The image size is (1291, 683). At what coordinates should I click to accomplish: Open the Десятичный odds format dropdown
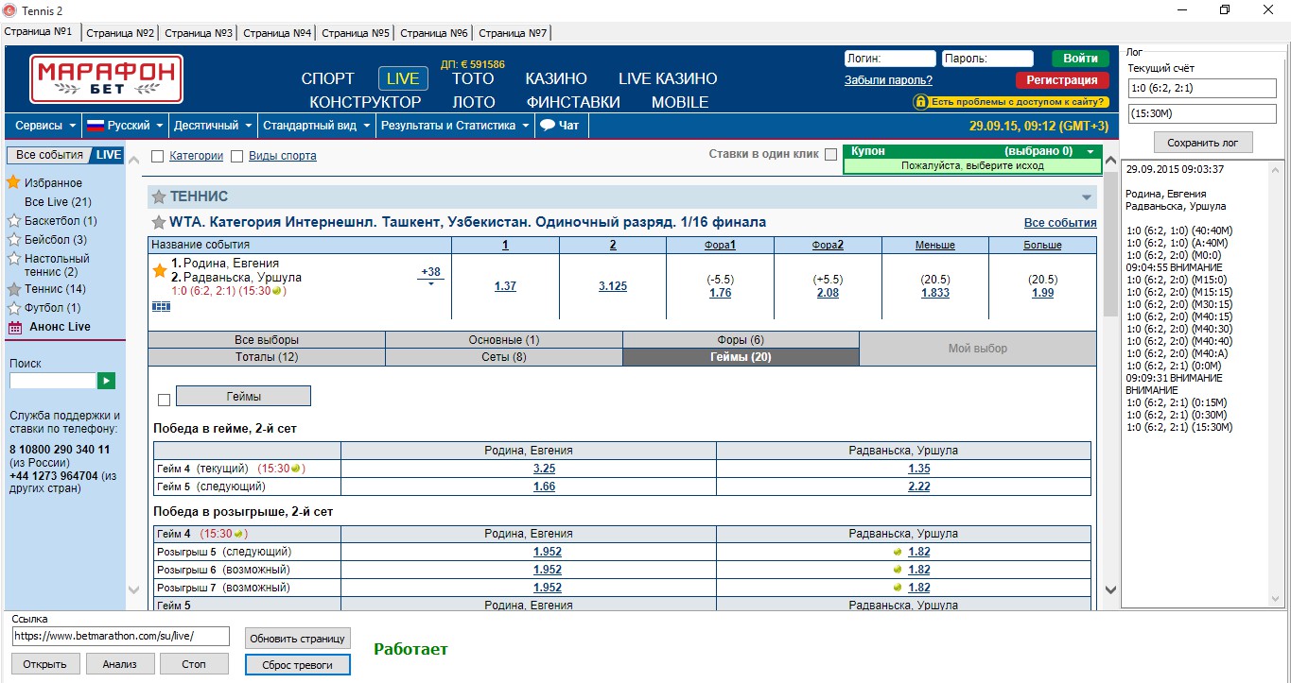(x=214, y=126)
